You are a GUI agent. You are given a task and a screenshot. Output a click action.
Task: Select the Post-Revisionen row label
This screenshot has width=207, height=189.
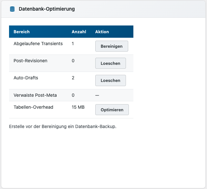point(30,61)
